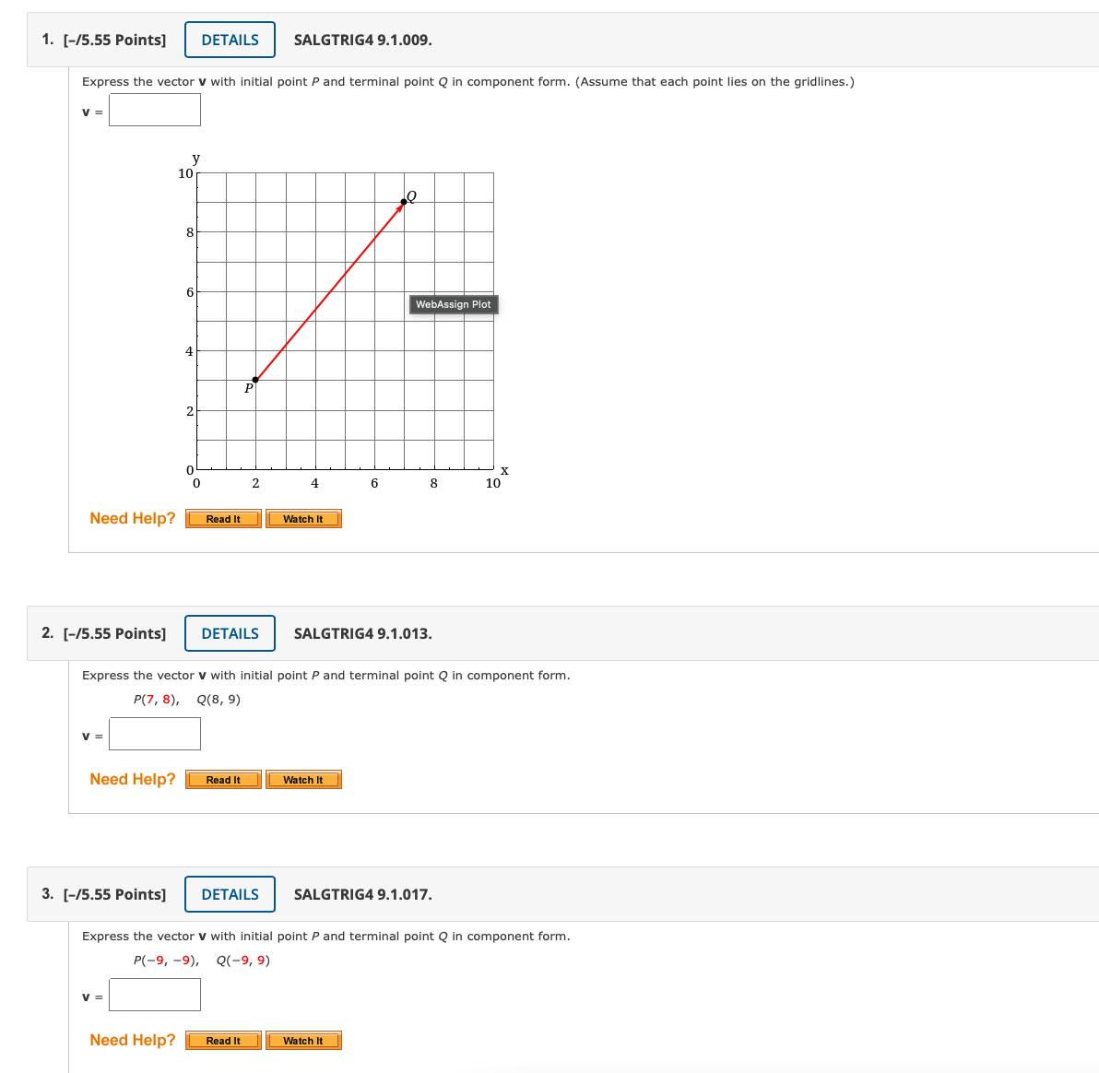Click the Need Help? label in problem 2
Screen dimensions: 1099x1073
click(132, 779)
